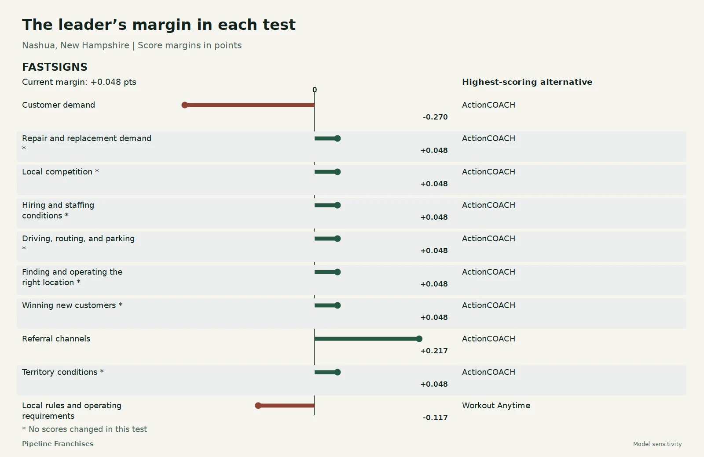
Task: Click ActionCOACH in Hiring and staffing row
Action: point(488,205)
